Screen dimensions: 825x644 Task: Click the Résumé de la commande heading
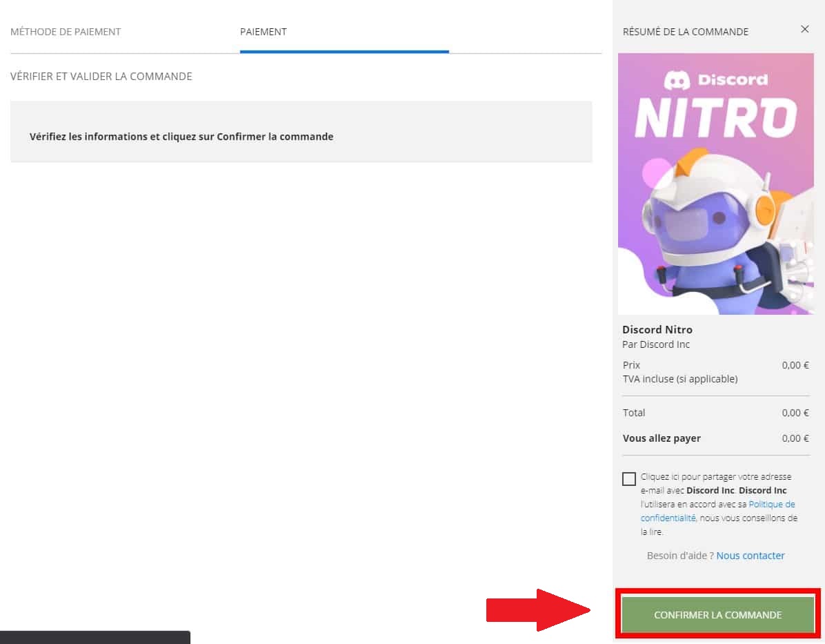point(685,32)
